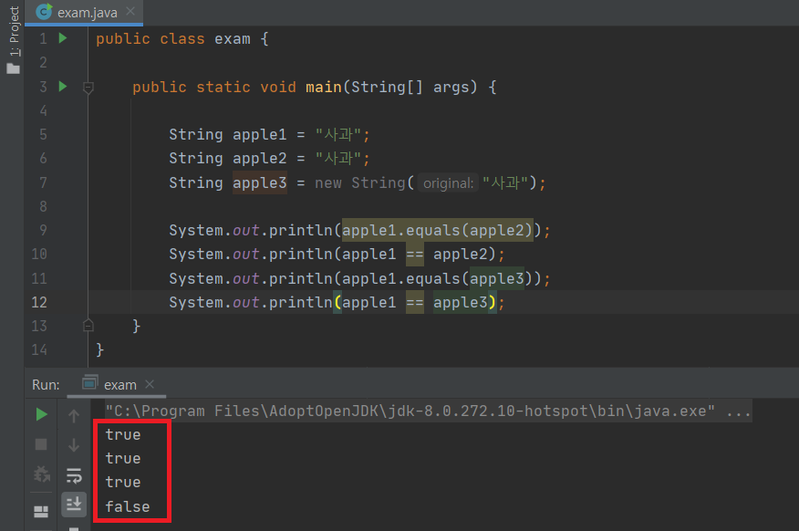Toggle soft-wrap in console output

(74, 476)
